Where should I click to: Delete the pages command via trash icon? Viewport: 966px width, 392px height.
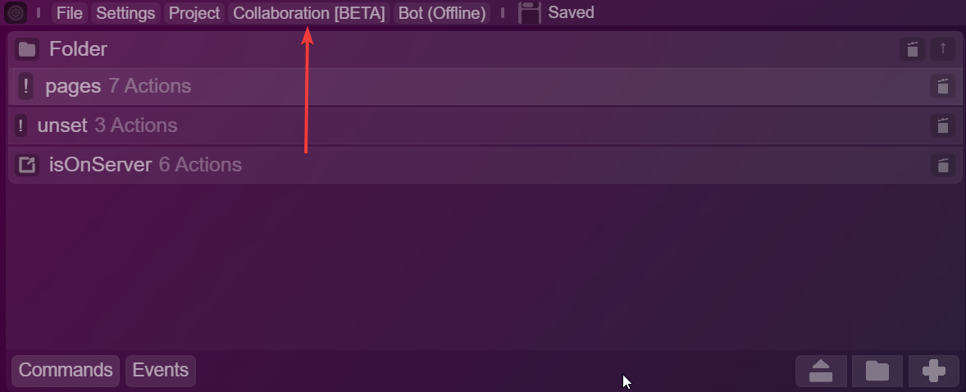point(942,86)
